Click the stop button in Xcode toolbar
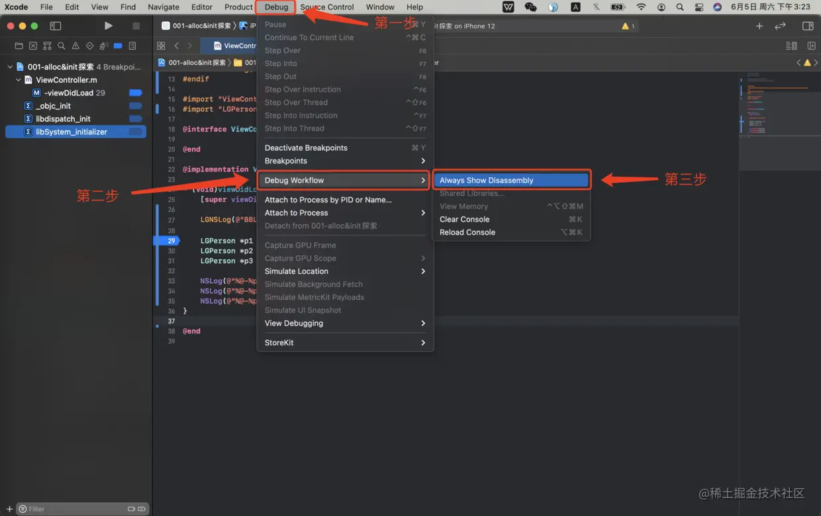 pos(136,26)
